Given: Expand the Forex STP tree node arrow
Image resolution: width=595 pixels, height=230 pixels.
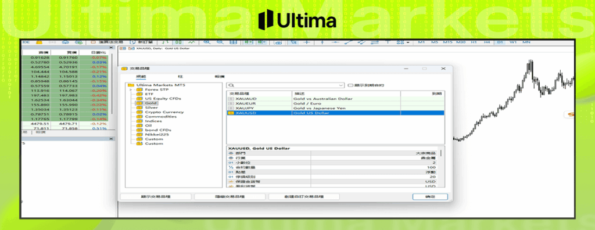Looking at the screenshot, I should point(130,89).
